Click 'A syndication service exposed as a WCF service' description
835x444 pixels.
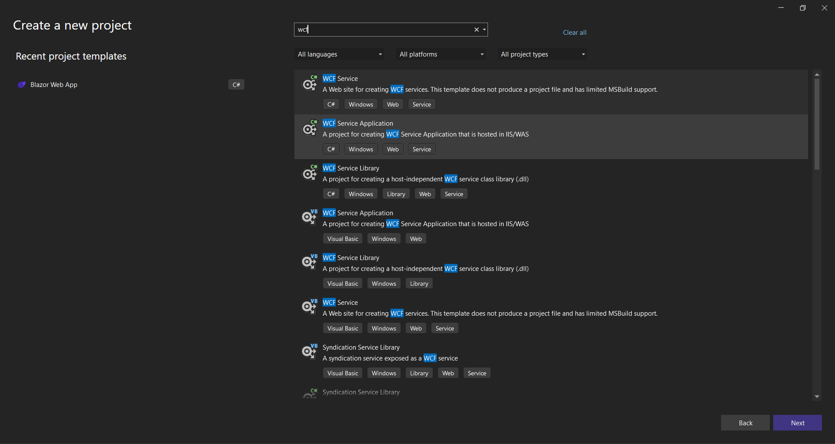point(390,358)
